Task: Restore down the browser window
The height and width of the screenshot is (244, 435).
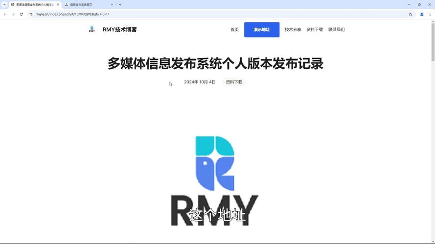Action: click(419, 4)
